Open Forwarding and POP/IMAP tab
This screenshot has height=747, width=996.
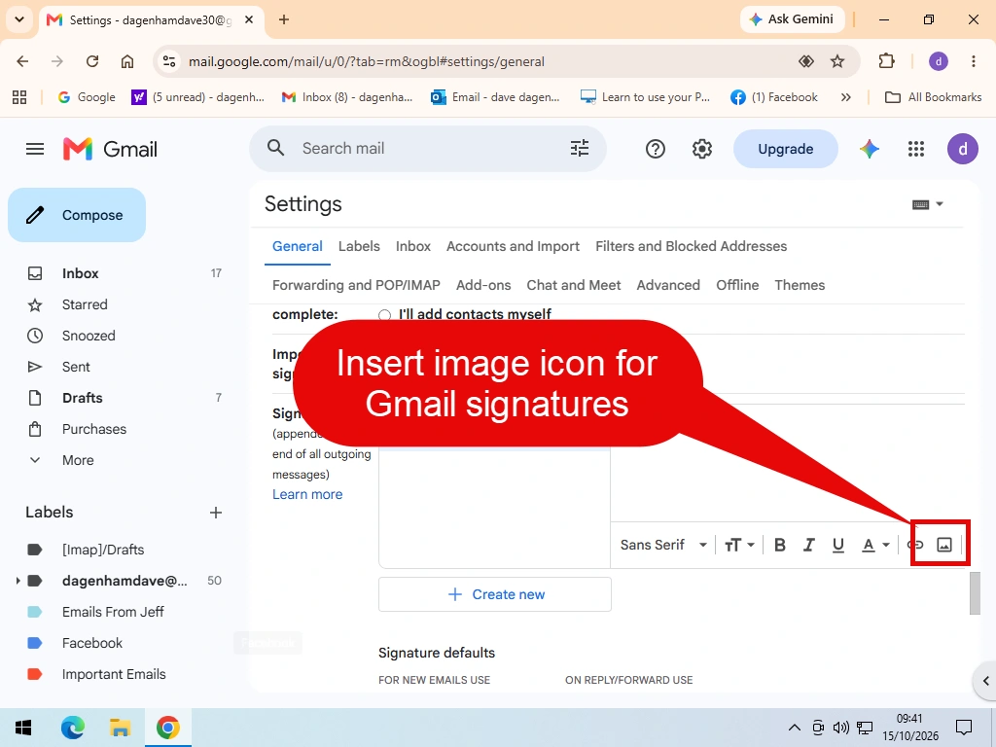point(356,285)
